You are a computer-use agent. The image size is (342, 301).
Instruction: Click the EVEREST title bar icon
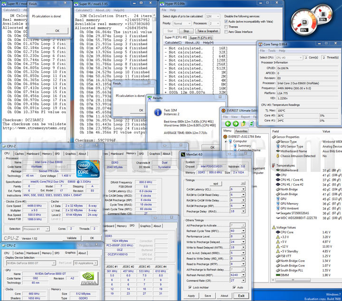point(223,111)
